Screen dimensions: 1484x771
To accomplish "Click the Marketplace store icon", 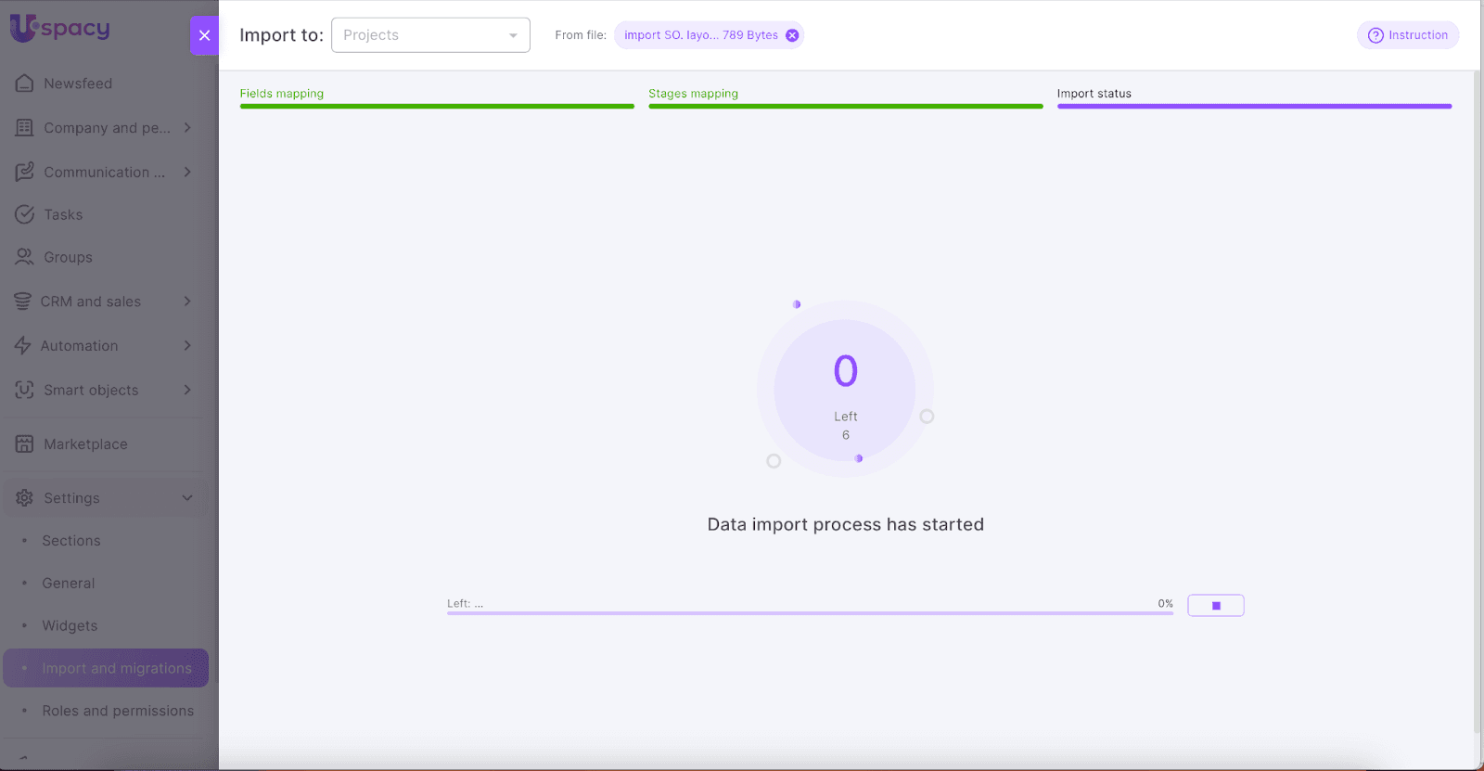I will (x=25, y=444).
